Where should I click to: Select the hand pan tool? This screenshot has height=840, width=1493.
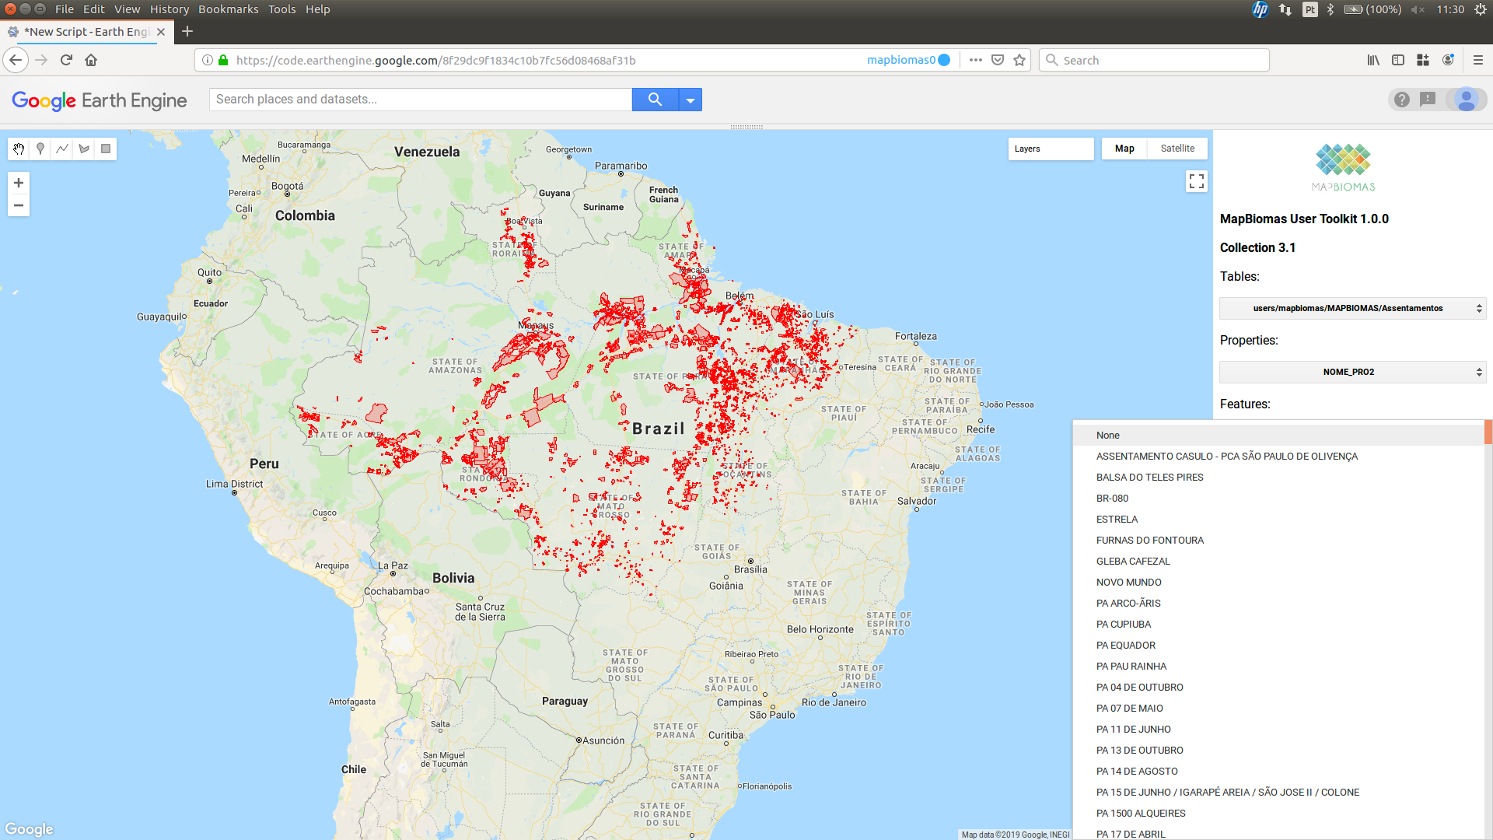coord(19,149)
